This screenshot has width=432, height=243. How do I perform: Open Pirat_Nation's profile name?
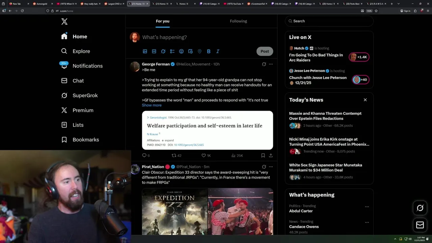pos(153,167)
